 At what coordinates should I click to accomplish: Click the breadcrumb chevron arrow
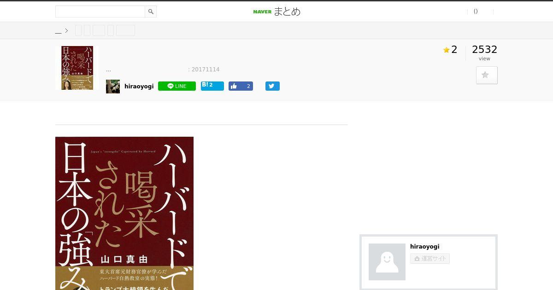[x=66, y=31]
